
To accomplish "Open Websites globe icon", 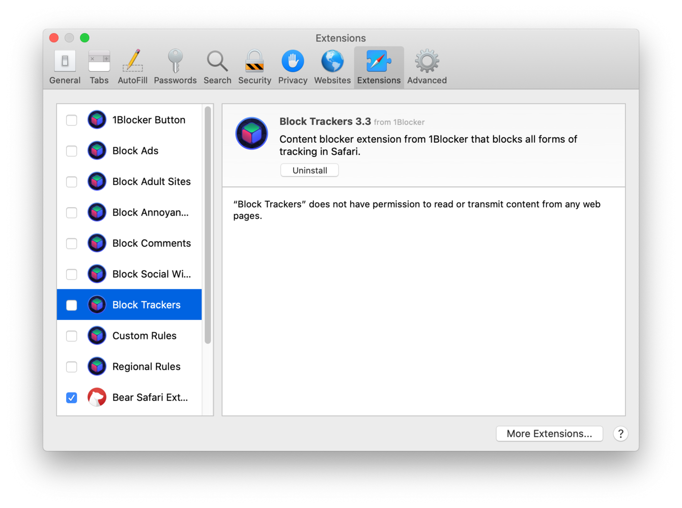I will pyautogui.click(x=332, y=62).
